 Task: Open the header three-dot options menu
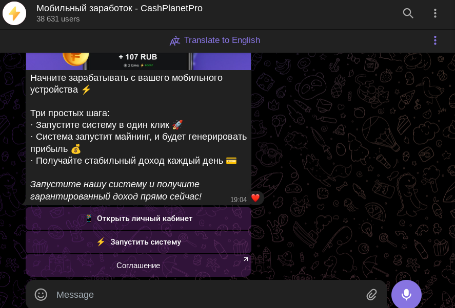435,14
